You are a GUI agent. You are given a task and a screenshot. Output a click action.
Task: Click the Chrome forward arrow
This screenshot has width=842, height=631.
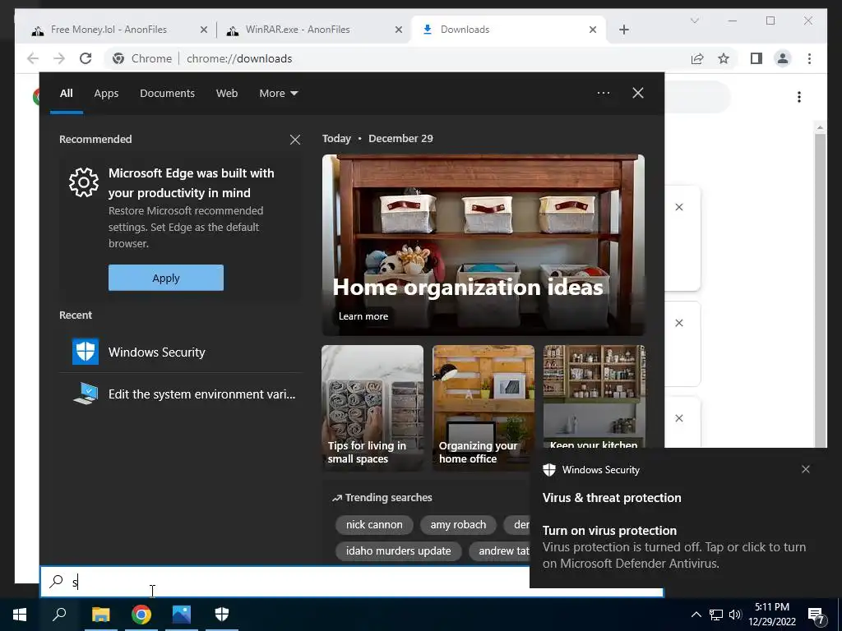[x=59, y=58]
